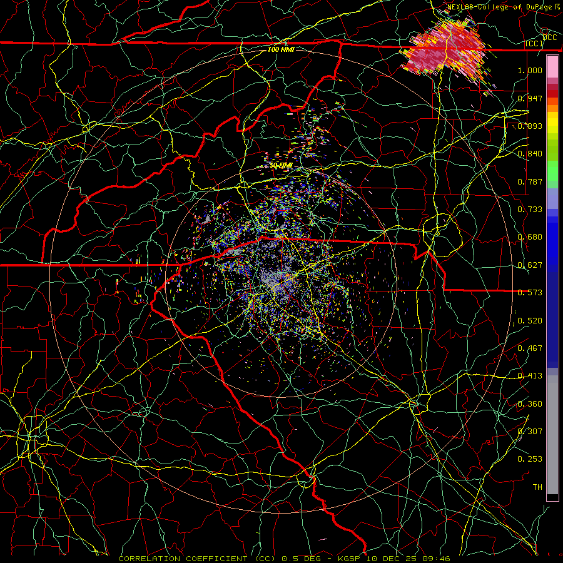
Task: Click the gray segment of the color bar
Action: coord(552,435)
